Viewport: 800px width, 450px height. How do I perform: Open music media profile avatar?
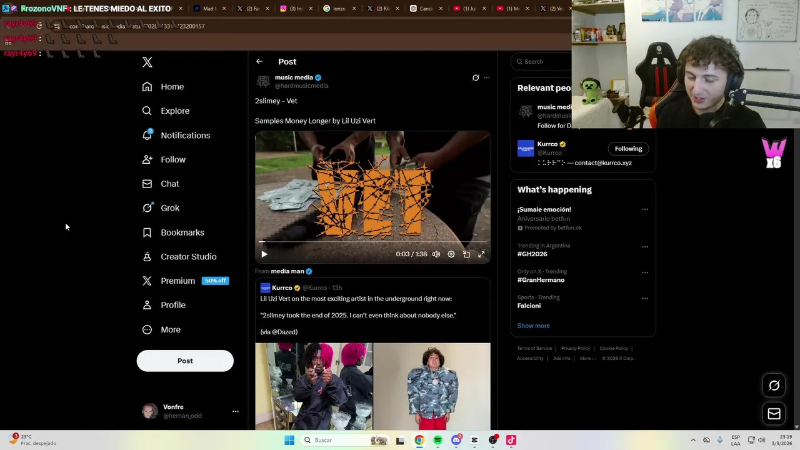click(x=263, y=81)
